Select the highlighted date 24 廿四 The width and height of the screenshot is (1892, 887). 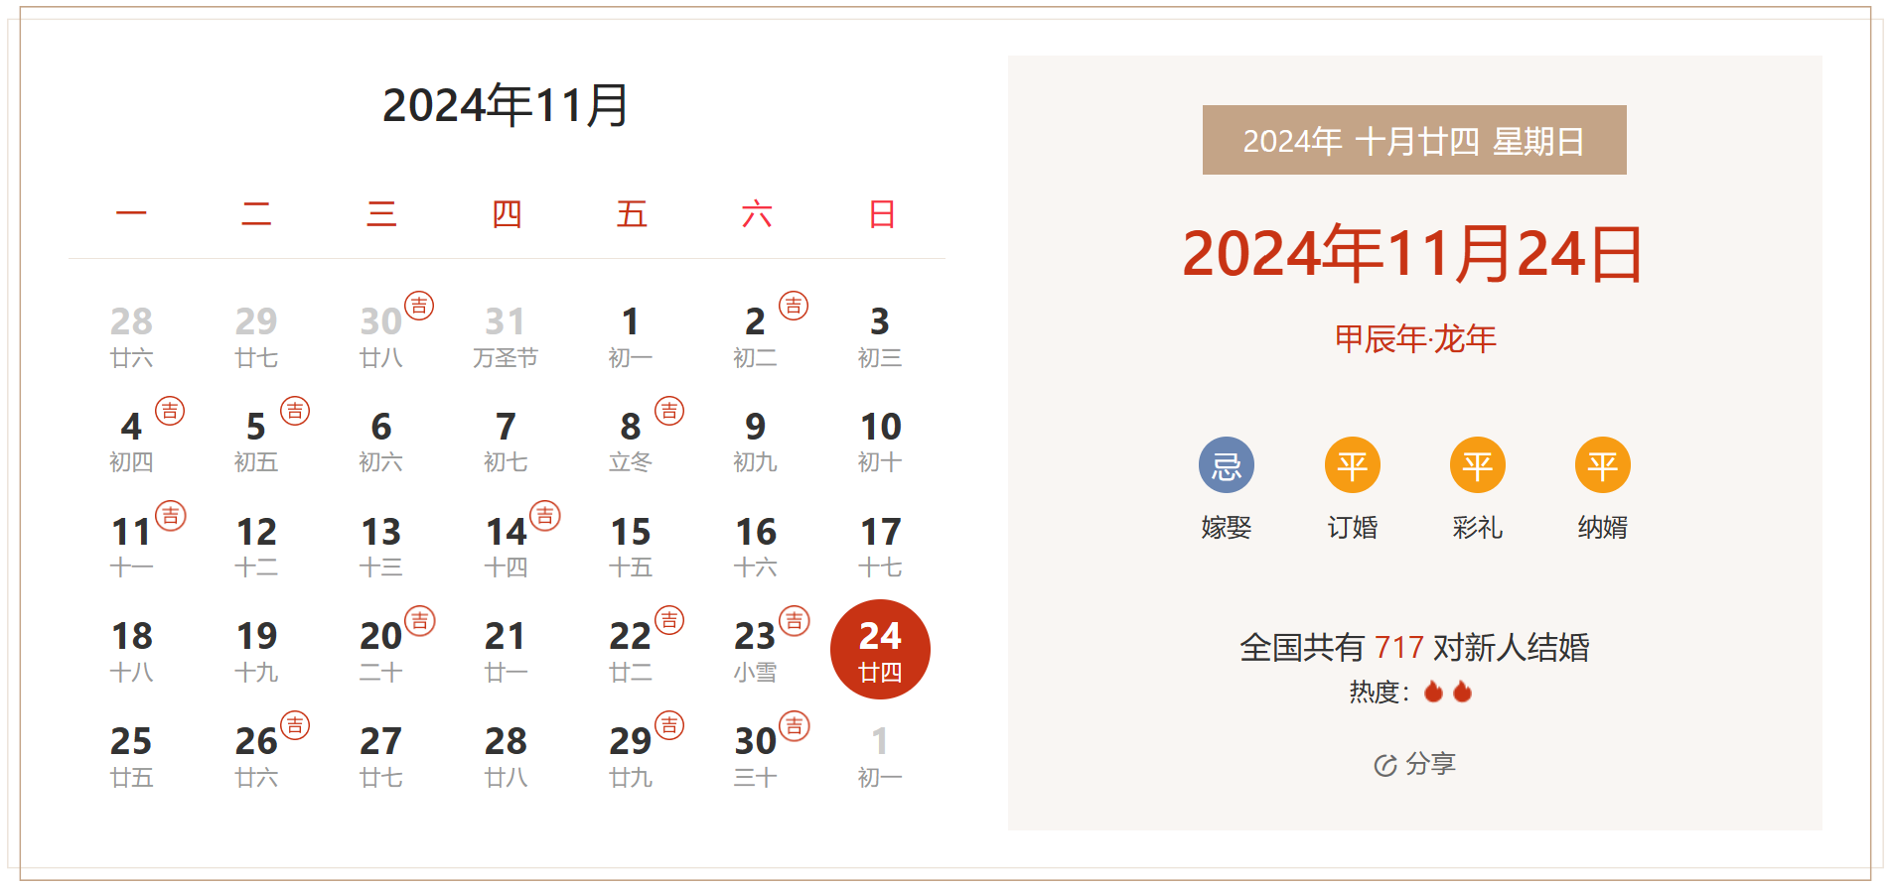(880, 650)
